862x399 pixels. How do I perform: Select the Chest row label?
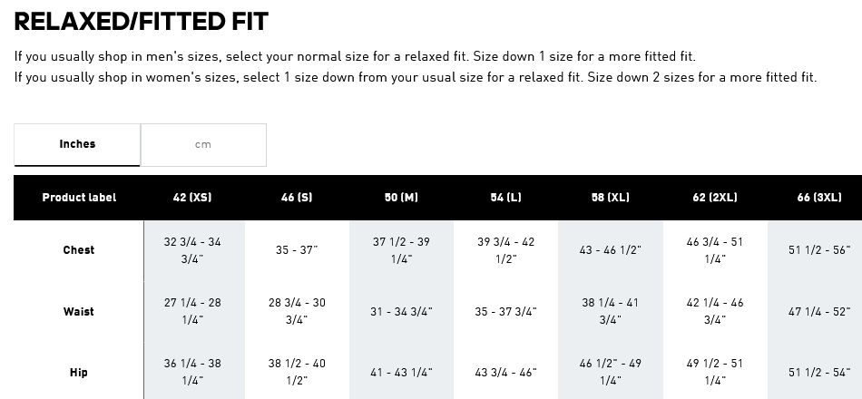point(79,250)
